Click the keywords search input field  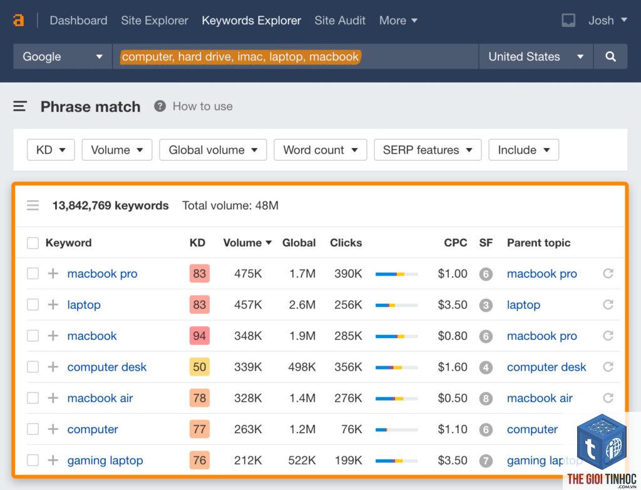295,56
